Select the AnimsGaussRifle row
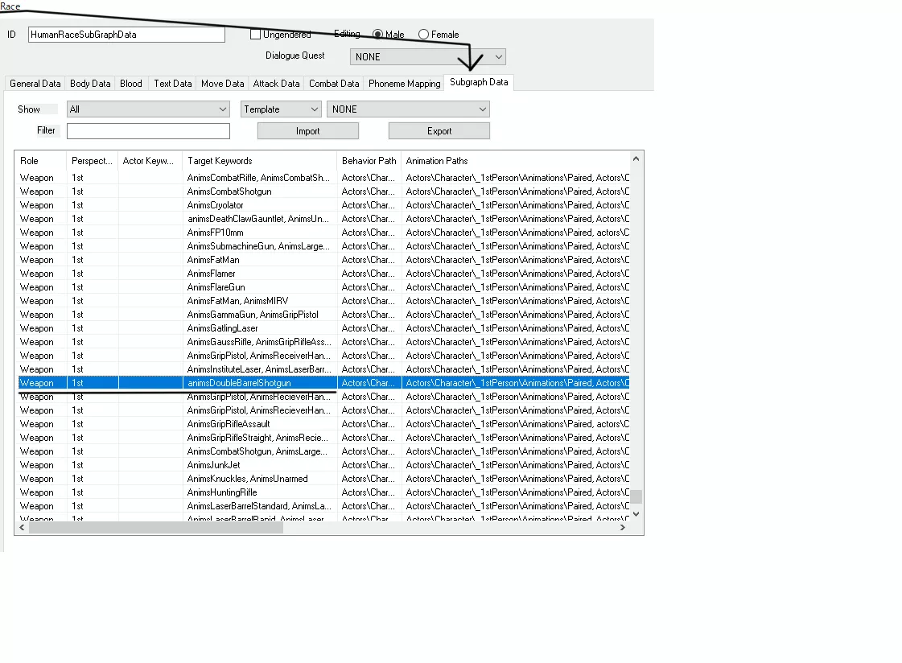The height and width of the screenshot is (663, 902). [324, 342]
